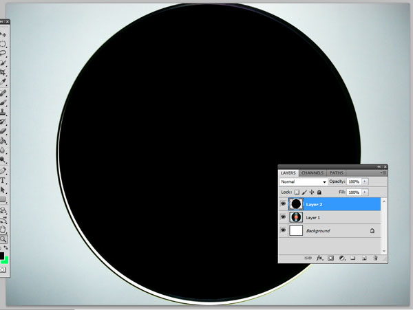The height and width of the screenshot is (310, 413).
Task: Swap foreground and background colors
Action: 6,247
